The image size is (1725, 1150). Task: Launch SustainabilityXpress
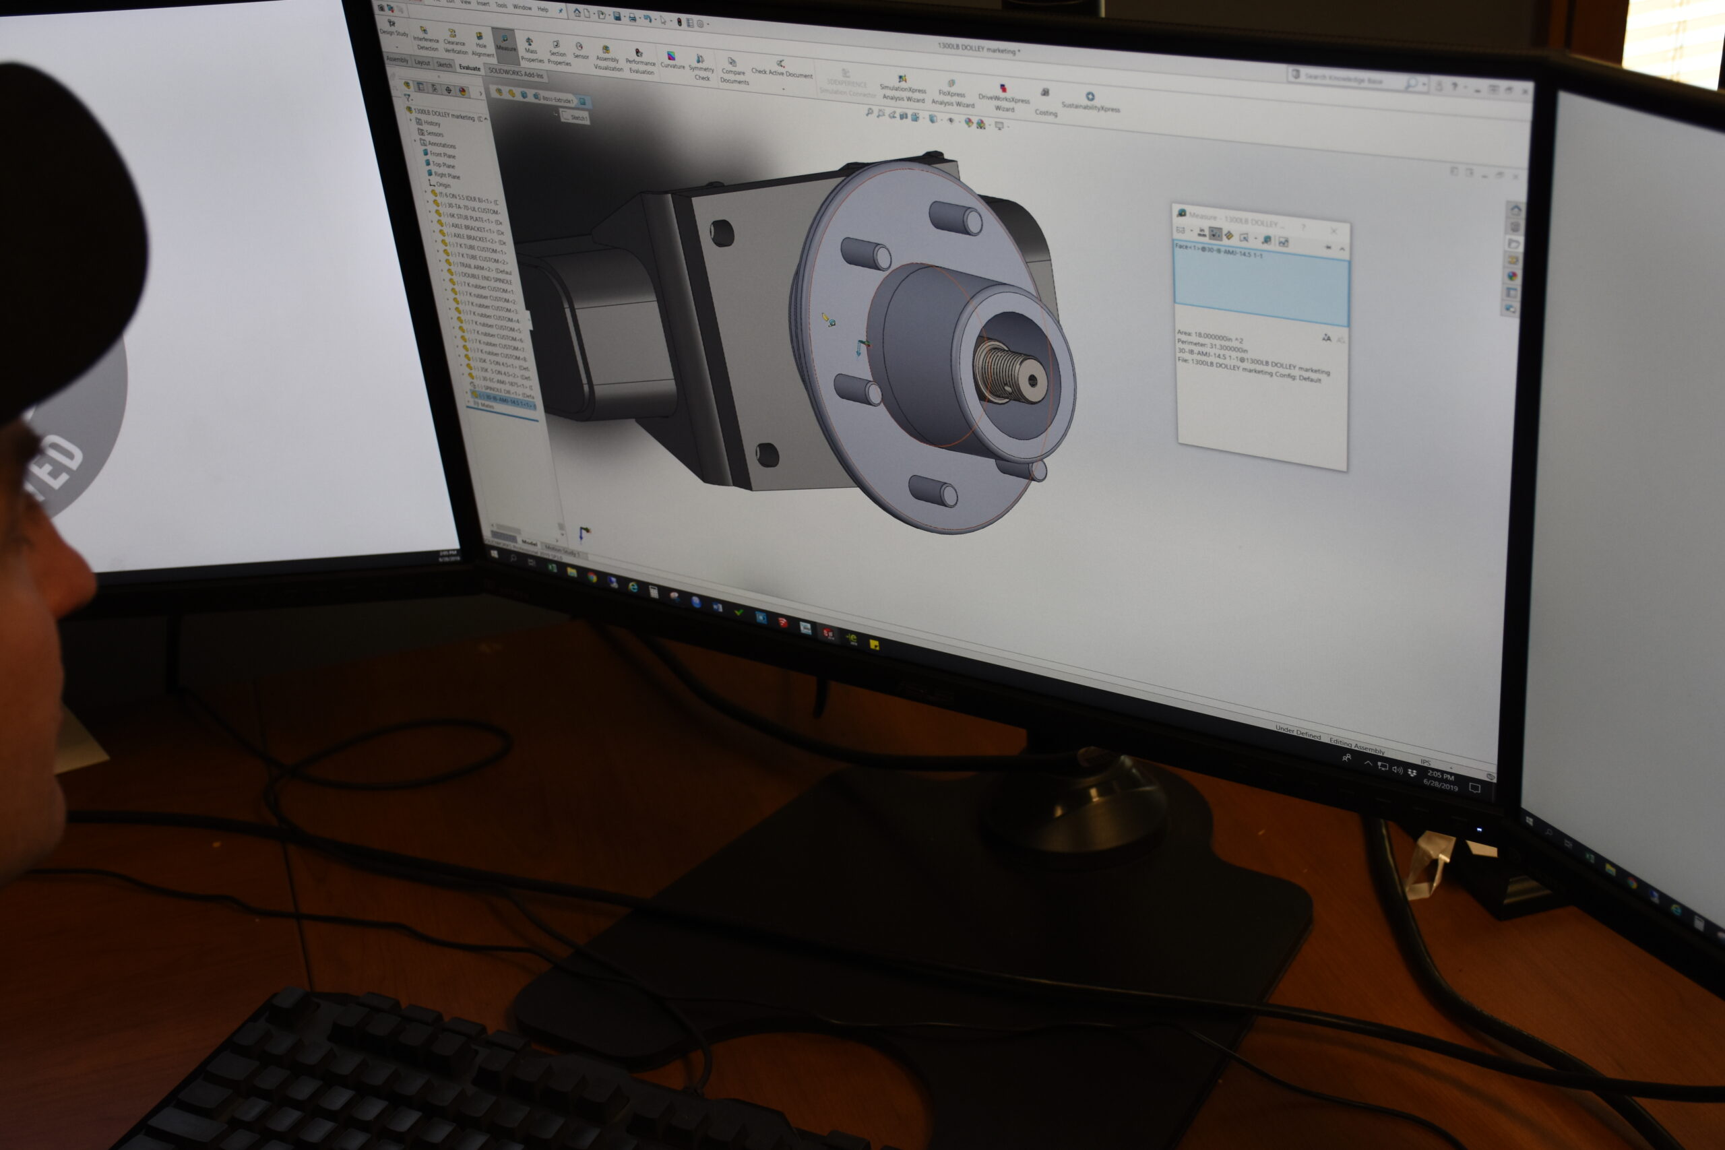[1091, 103]
